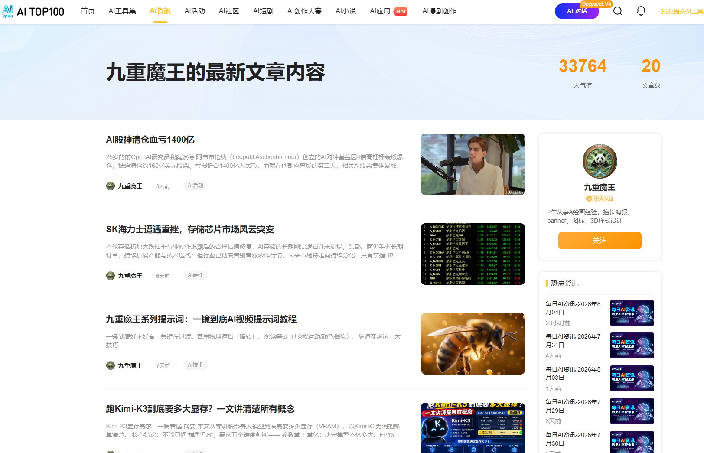Click the 23小时前 timestamp in hot news
704x453 pixels.
558,323
